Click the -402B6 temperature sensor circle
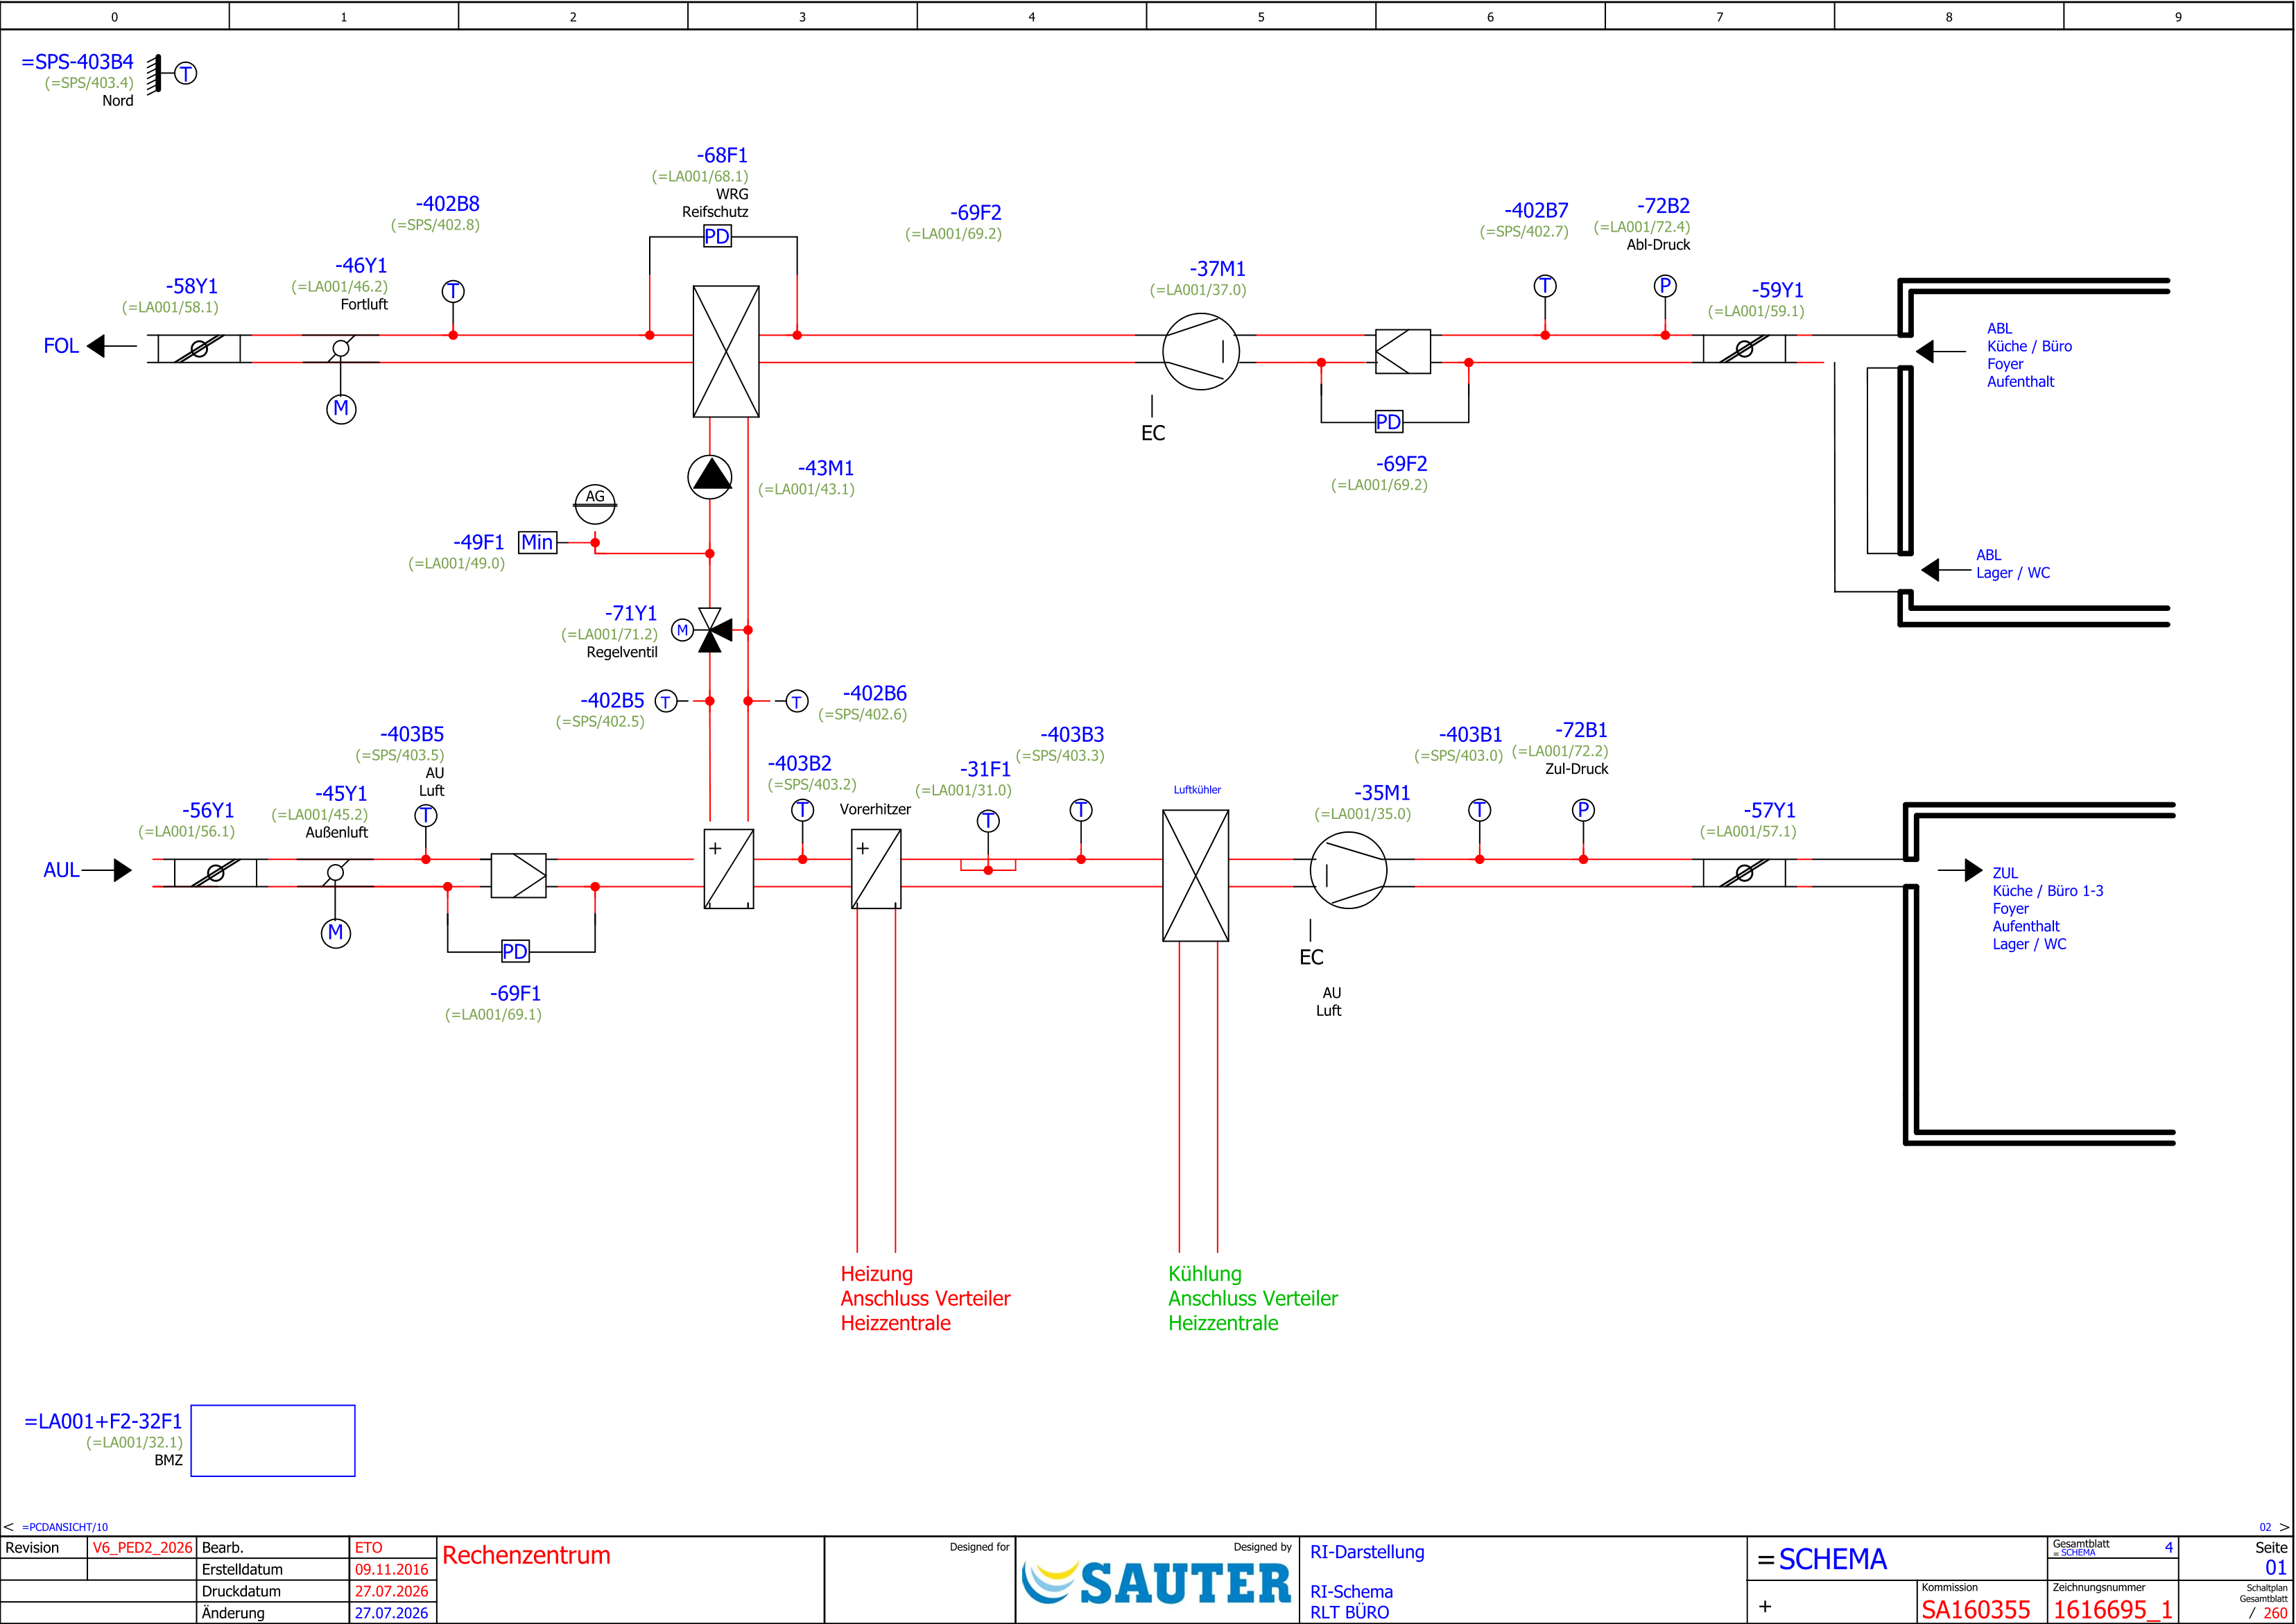The width and height of the screenshot is (2296, 1624). [796, 701]
